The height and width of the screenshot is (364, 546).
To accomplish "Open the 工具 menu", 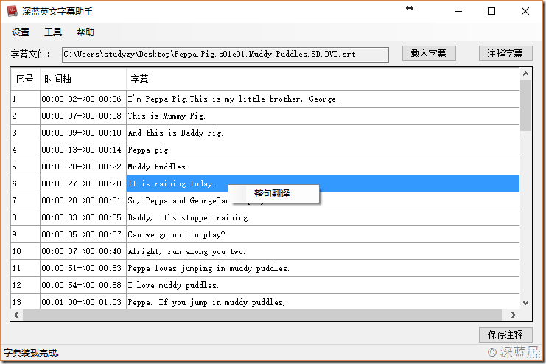I will [x=53, y=32].
